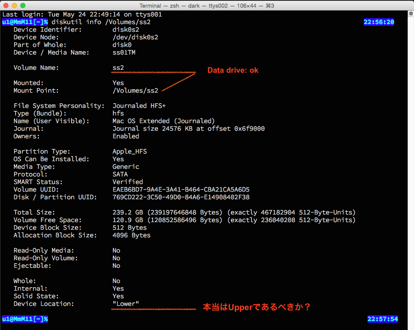
Task: Click the Protocol value 'SATA'
Action: (x=120, y=174)
